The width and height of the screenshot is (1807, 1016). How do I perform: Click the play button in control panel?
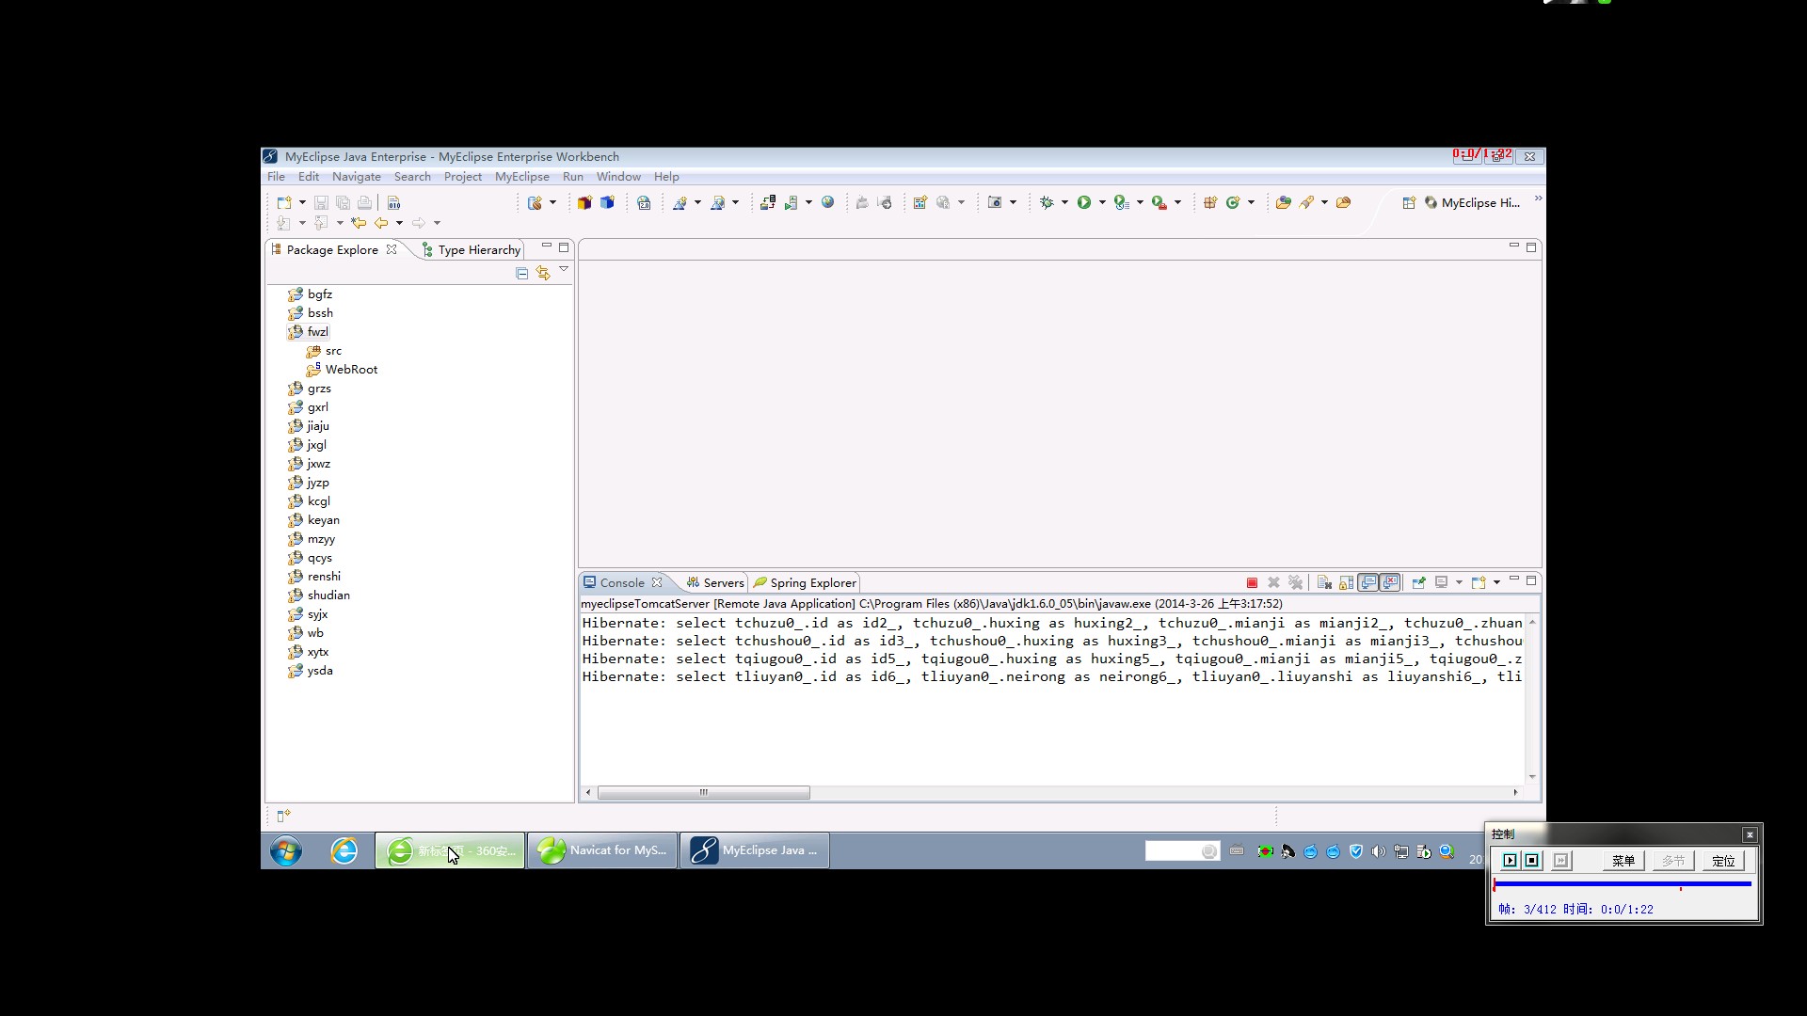(1510, 861)
